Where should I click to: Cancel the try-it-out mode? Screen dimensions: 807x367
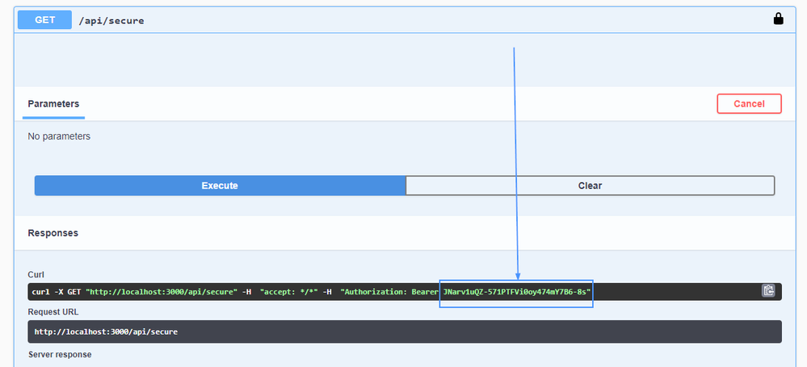coord(749,103)
